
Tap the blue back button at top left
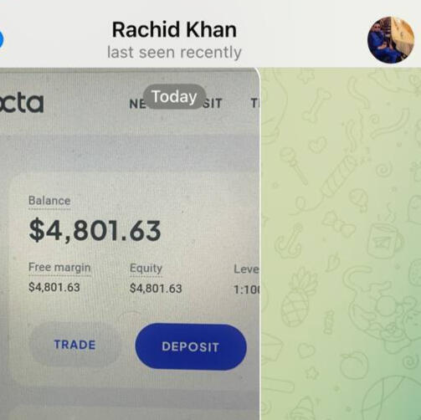click(x=1, y=39)
